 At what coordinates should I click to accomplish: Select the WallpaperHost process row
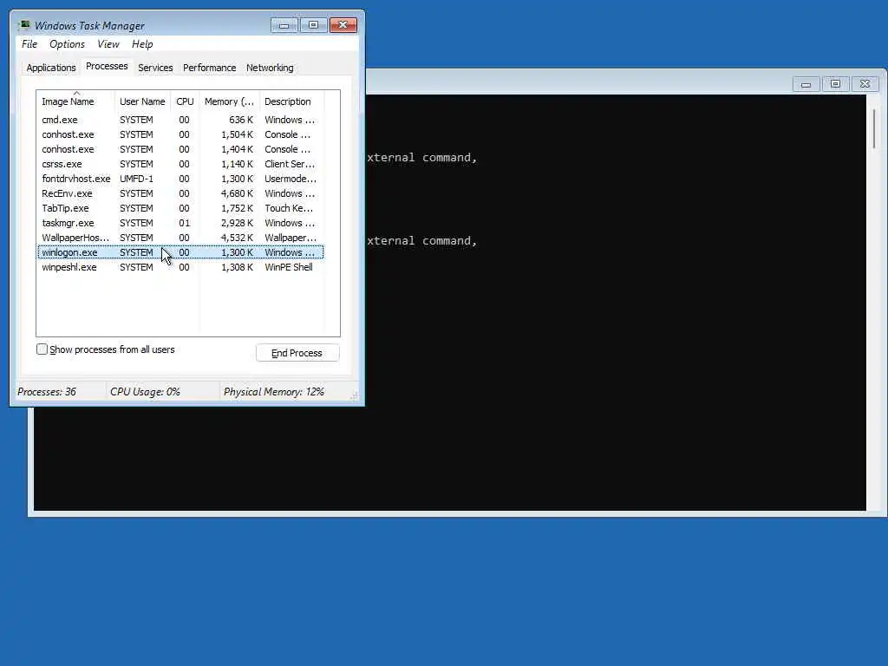180,238
